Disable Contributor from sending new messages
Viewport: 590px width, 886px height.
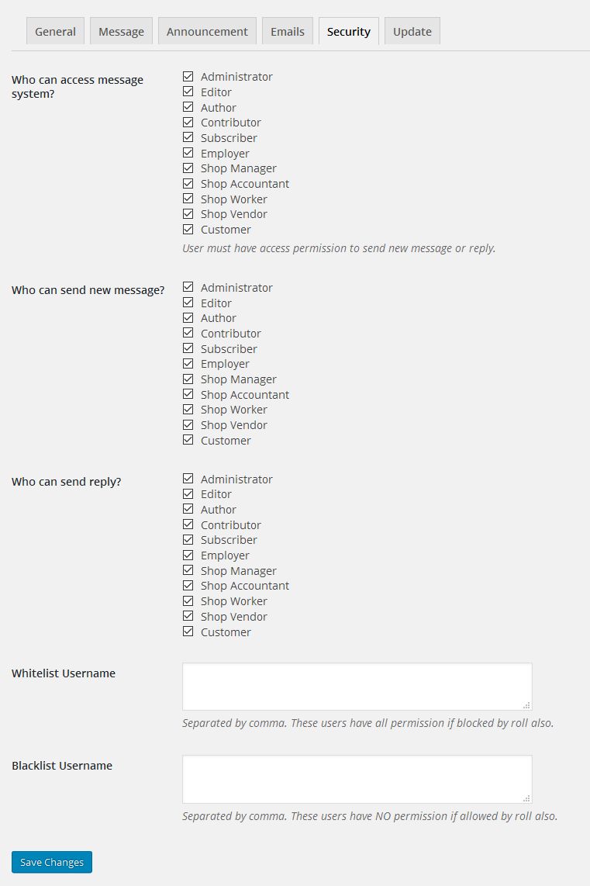coord(188,333)
